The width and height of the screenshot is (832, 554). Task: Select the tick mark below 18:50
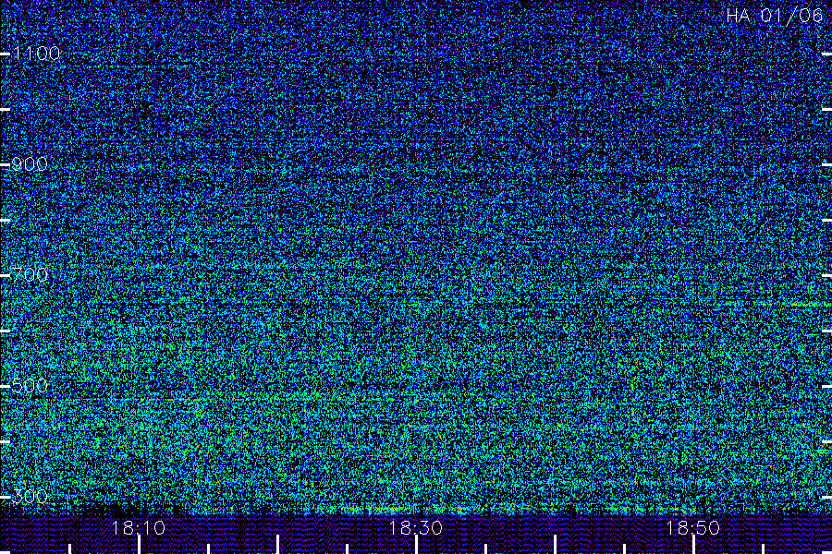pos(693,545)
